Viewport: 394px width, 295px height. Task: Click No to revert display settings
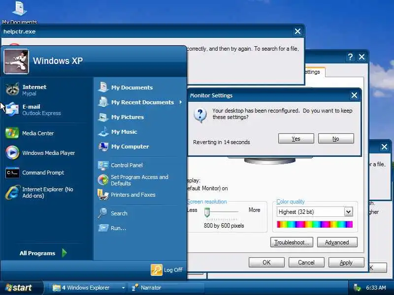(336, 139)
